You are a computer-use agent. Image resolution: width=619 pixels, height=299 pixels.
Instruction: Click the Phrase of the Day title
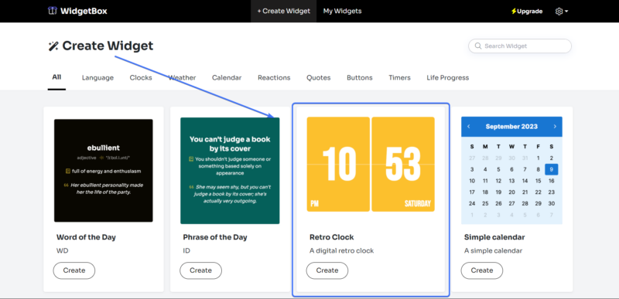(x=215, y=237)
